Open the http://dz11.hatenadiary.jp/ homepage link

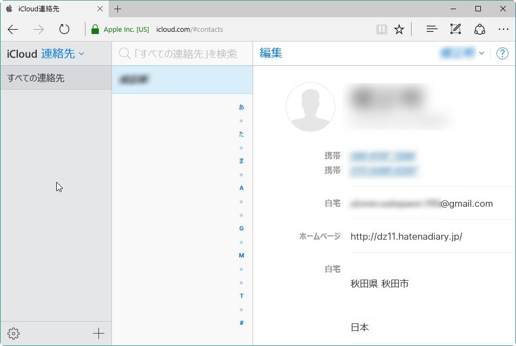pyautogui.click(x=406, y=236)
